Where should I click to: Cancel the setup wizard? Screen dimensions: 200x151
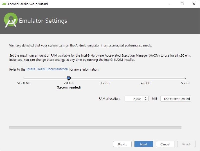tap(165, 144)
